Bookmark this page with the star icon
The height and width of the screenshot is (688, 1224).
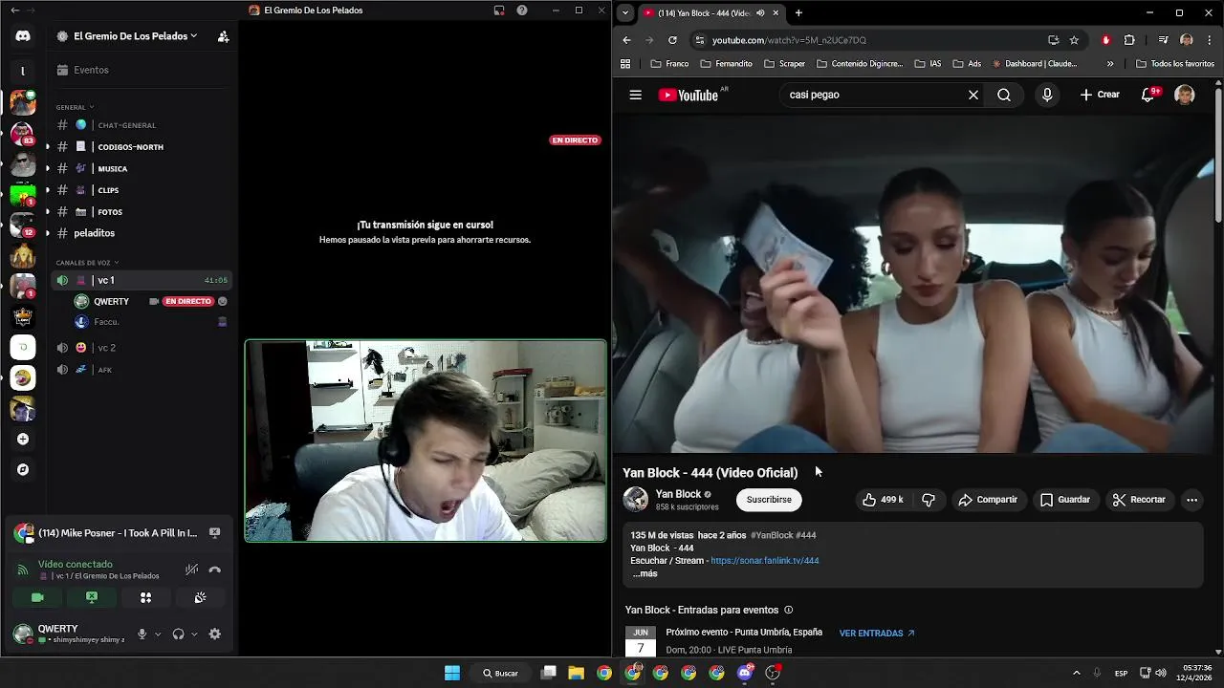tap(1074, 40)
